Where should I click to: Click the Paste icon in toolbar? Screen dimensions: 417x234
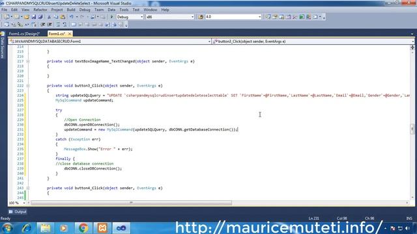(63, 17)
